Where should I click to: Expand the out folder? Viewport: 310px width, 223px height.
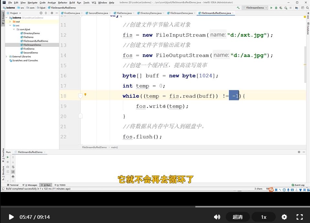[x=10, y=22]
